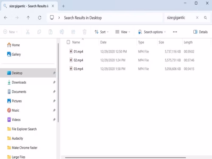Click the Delete trash can icon
The height and width of the screenshot is (159, 212).
(x=85, y=32)
